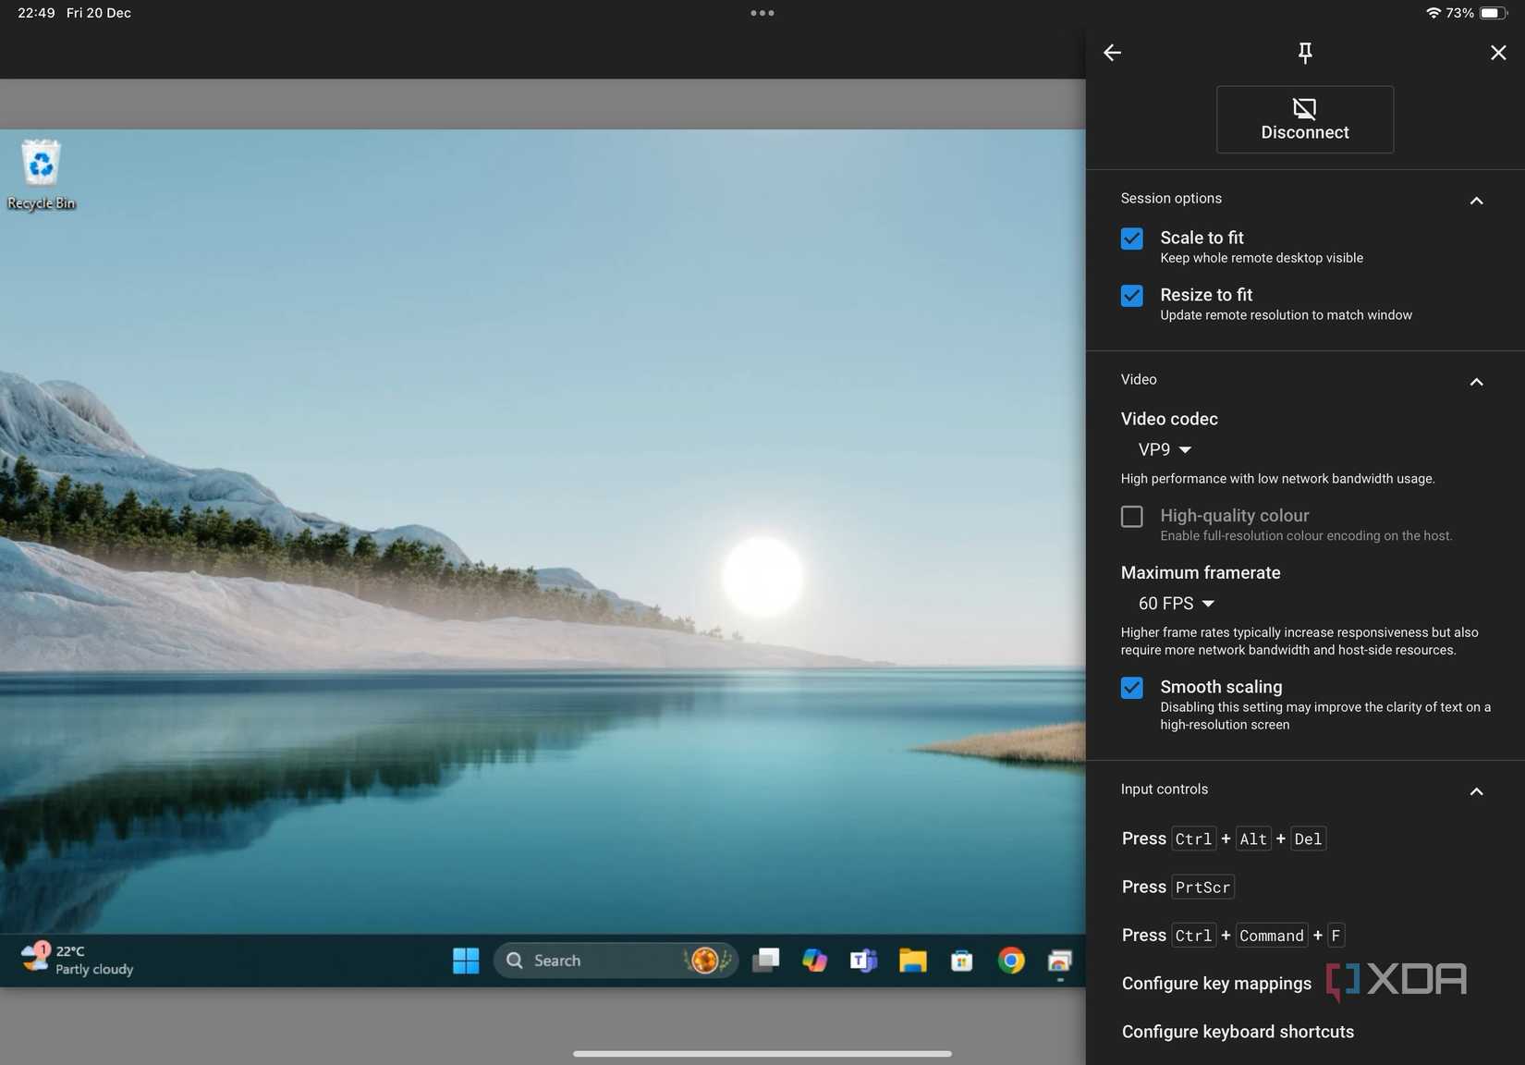
Task: Open the VP9 video codec dropdown
Action: [x=1165, y=449]
